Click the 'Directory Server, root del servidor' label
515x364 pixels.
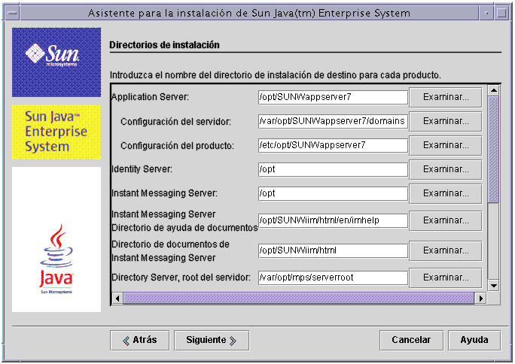(x=181, y=278)
